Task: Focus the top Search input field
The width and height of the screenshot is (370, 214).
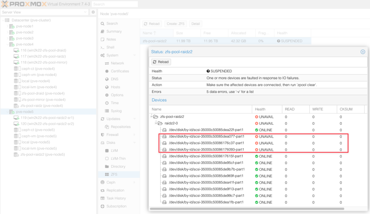Action: pyautogui.click(x=115, y=4)
